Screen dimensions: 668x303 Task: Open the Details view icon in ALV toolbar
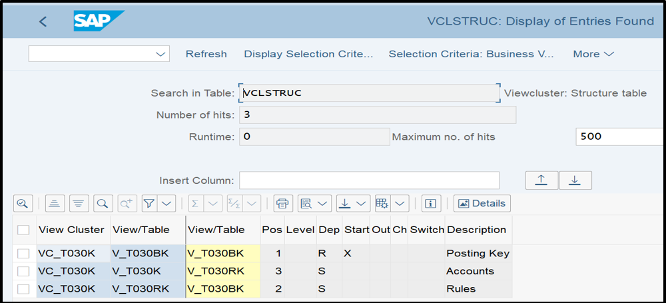[22, 204]
